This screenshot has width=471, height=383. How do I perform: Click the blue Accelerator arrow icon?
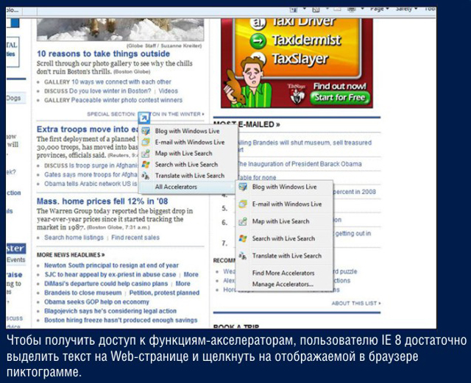[144, 118]
